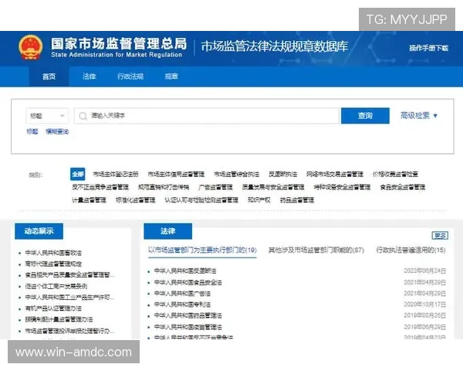Open 有机产品认证管理办法 item
The image size is (463, 371).
[x=53, y=308]
